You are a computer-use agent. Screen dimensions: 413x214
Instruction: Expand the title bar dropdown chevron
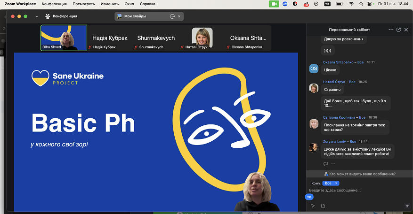[37, 16]
